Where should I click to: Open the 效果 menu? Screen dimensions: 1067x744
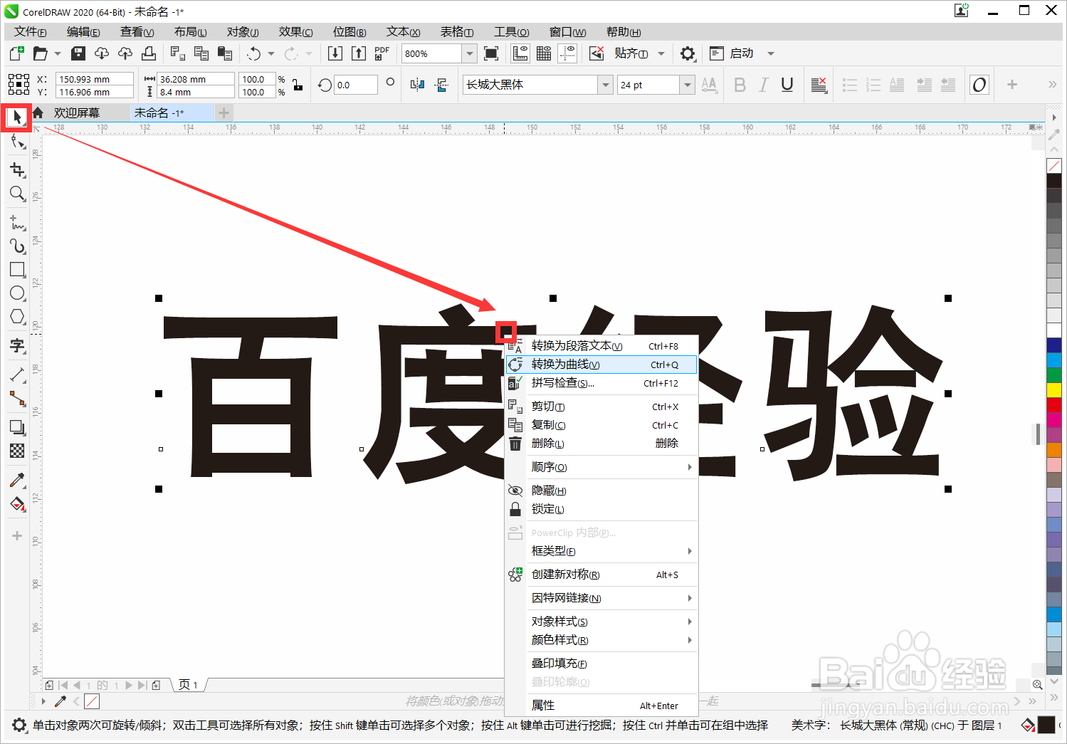pos(295,32)
